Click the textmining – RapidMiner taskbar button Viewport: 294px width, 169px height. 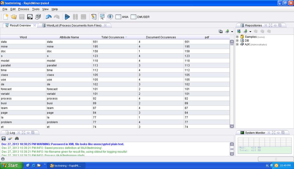coord(67,166)
